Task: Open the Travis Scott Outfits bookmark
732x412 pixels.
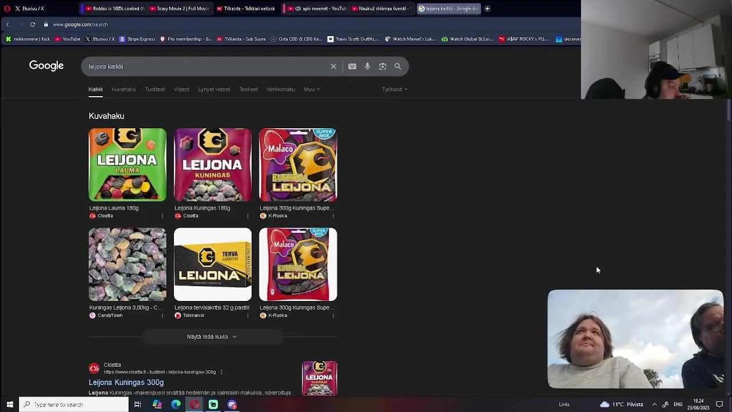Action: (353, 39)
